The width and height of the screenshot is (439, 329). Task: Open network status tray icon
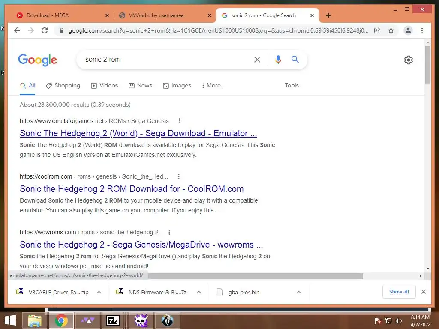[388, 321]
